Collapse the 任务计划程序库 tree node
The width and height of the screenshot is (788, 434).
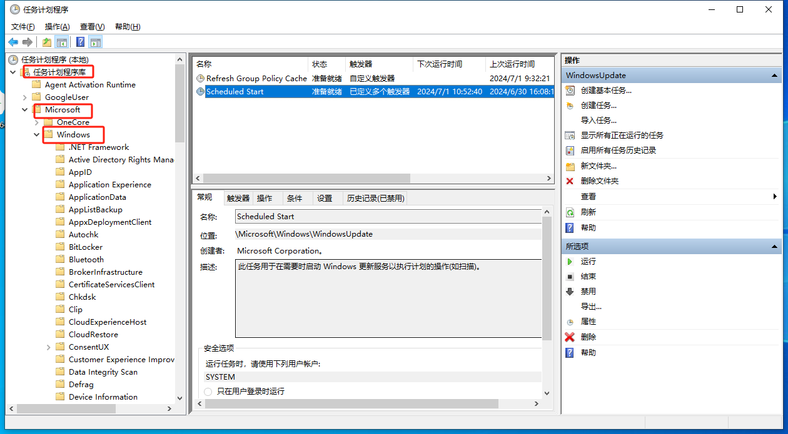tap(13, 72)
